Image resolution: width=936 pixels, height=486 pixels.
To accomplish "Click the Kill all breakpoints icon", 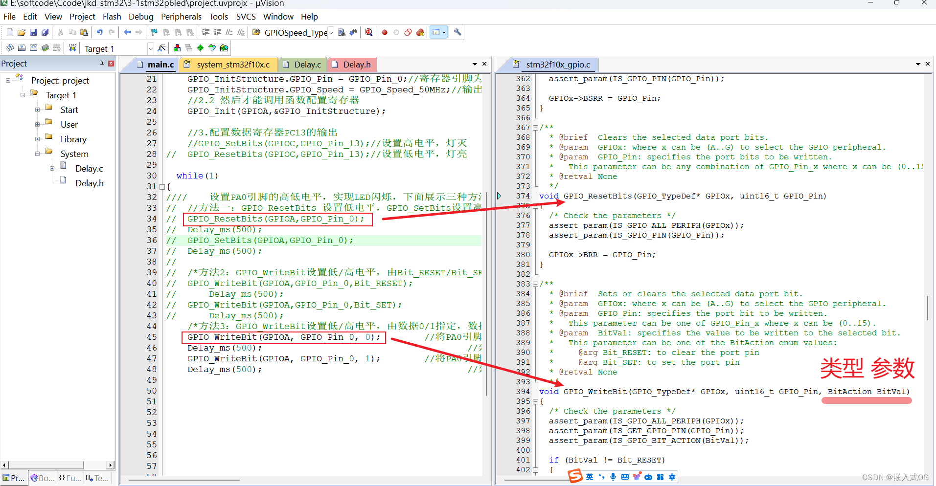I will [420, 33].
